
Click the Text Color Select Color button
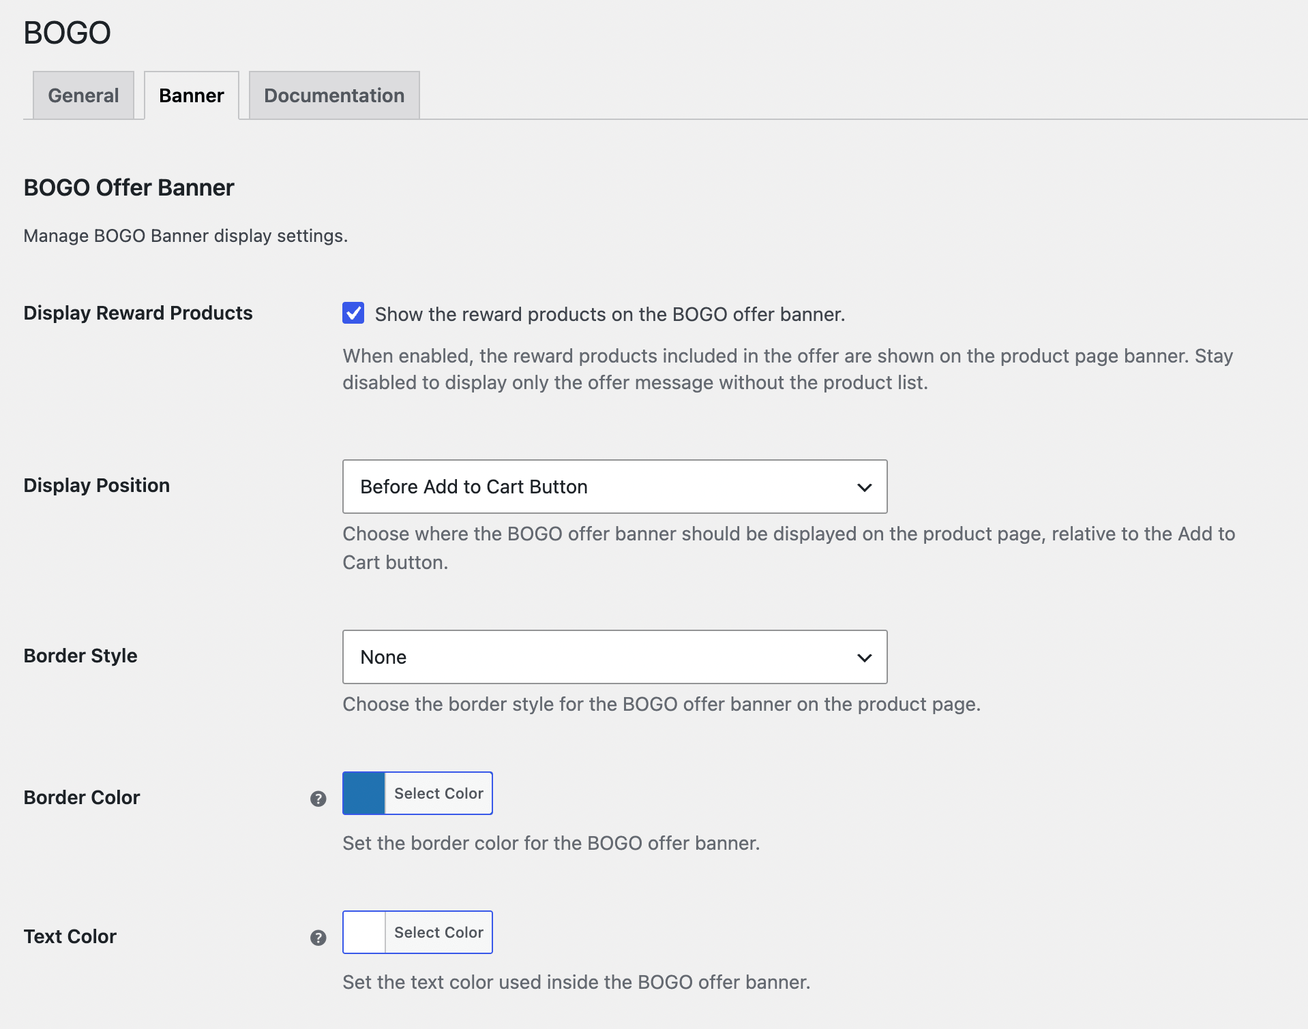(439, 932)
